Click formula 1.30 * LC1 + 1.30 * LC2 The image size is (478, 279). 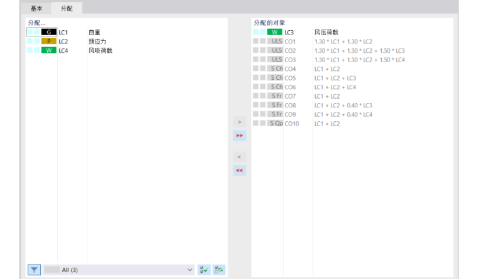coord(343,41)
